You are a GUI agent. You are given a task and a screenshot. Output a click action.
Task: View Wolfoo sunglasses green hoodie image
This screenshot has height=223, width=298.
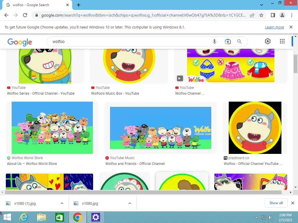[x=45, y=66]
